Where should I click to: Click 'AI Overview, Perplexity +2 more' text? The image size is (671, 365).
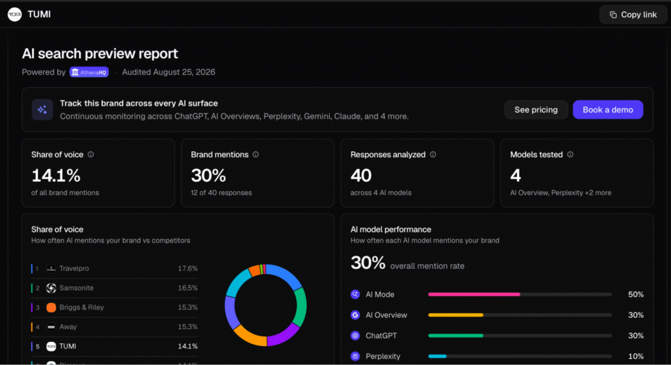tap(561, 193)
